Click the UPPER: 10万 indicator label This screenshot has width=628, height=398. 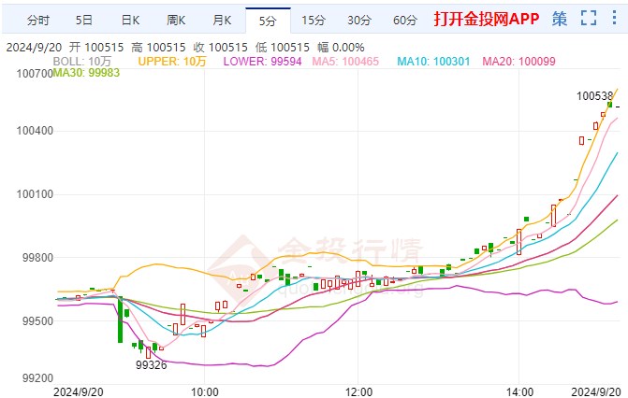(172, 62)
